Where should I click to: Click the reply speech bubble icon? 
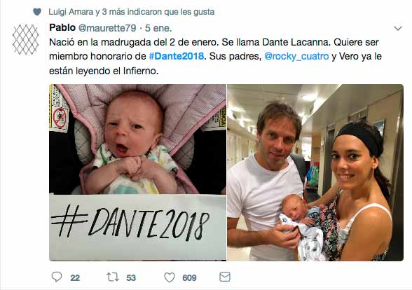(x=57, y=277)
